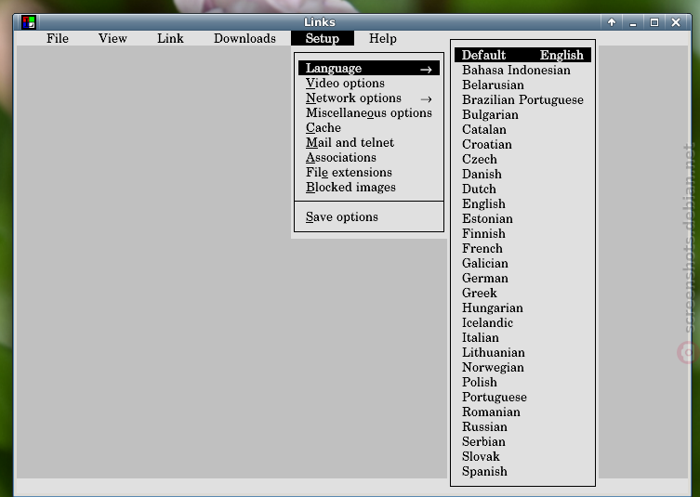
Task: Select Belarusian language
Action: pyautogui.click(x=522, y=85)
